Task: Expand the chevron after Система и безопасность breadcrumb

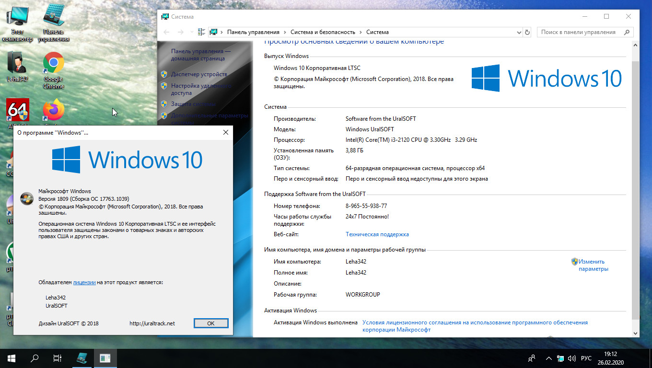Action: (x=361, y=32)
